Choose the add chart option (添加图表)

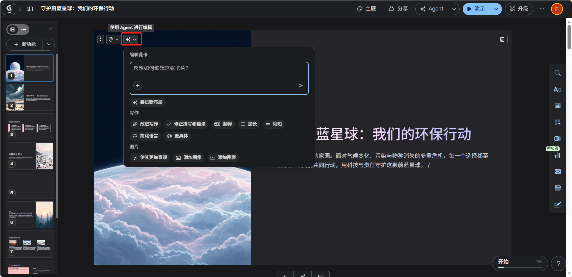pyautogui.click(x=223, y=158)
